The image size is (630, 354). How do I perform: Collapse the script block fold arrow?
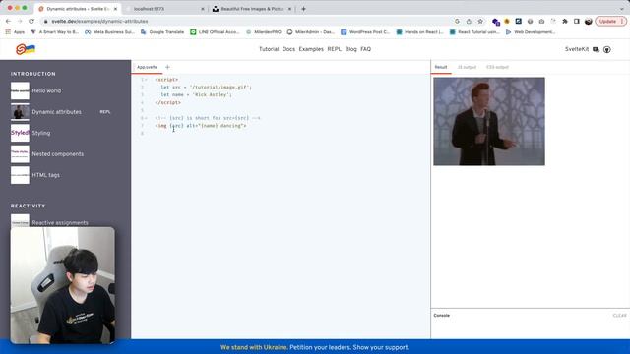146,80
